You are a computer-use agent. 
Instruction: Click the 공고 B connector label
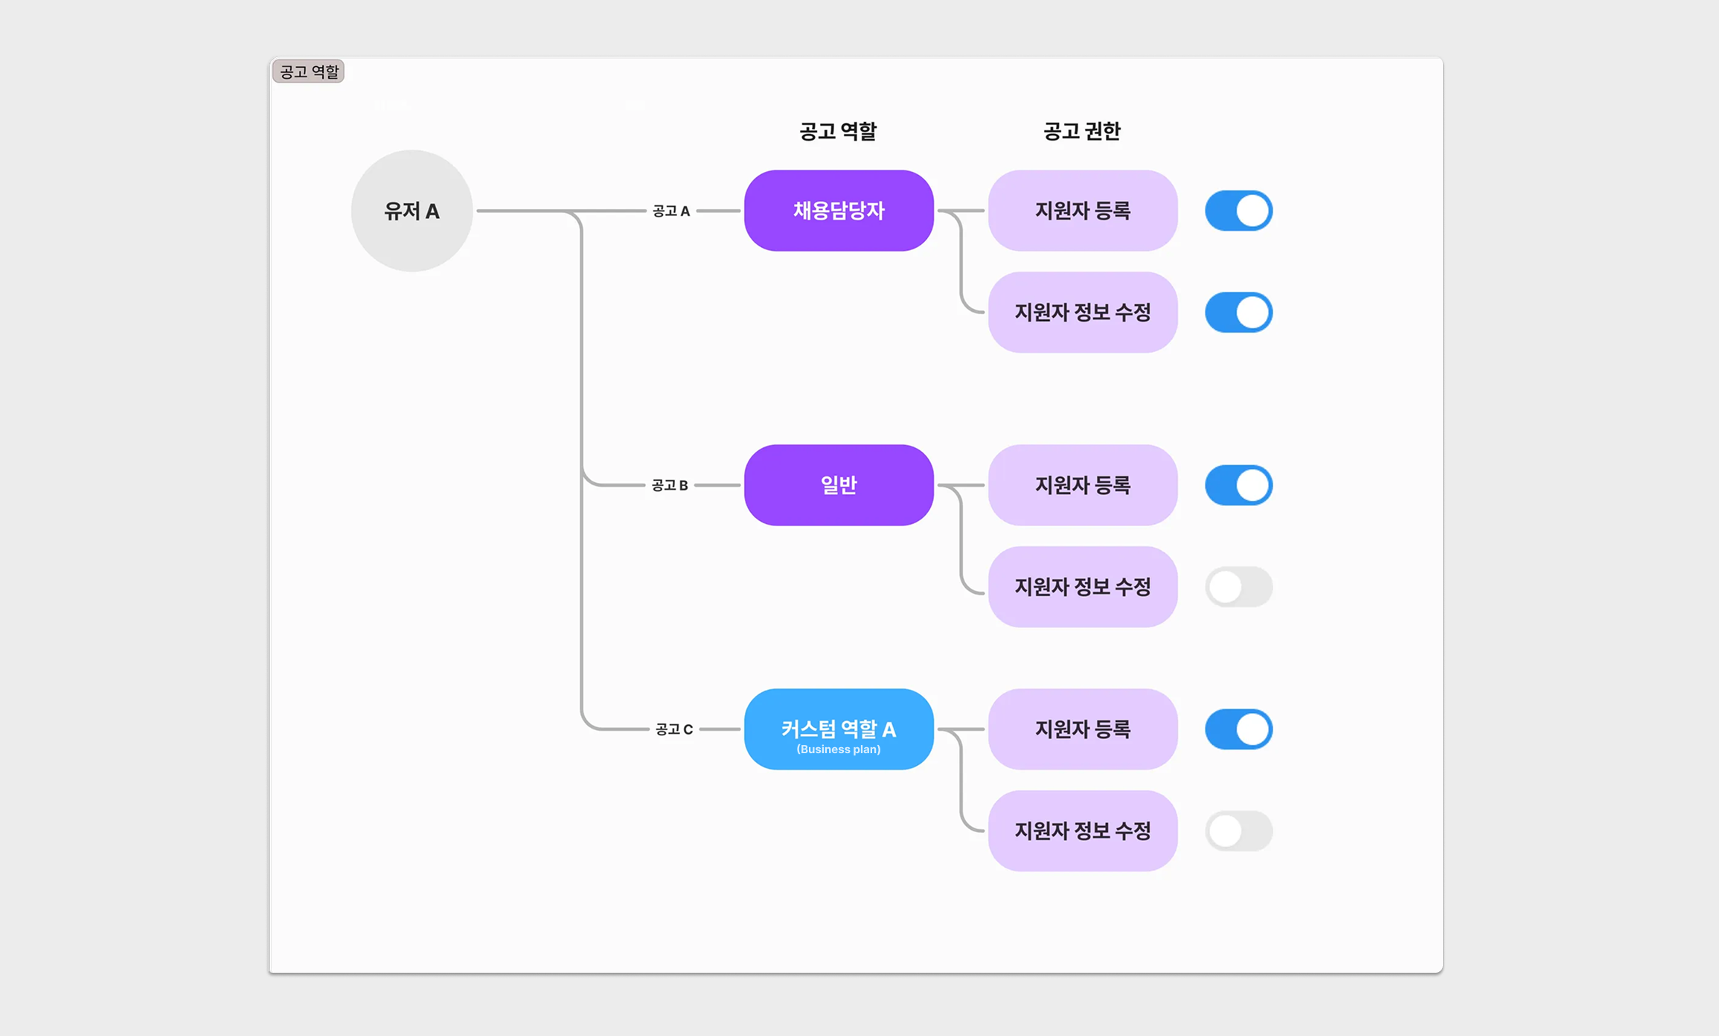click(x=670, y=485)
